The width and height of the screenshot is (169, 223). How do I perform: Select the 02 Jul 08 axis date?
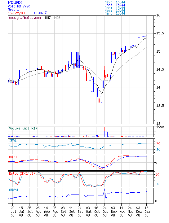click(x=12, y=212)
